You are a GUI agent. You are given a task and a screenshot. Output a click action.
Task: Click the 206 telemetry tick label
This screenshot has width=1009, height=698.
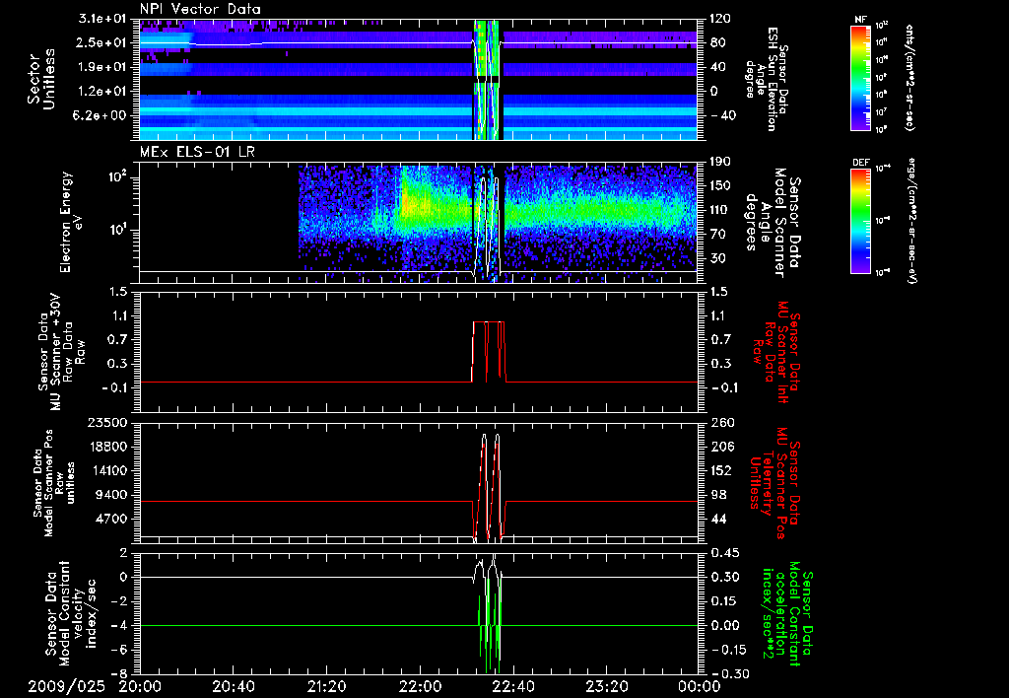point(721,447)
